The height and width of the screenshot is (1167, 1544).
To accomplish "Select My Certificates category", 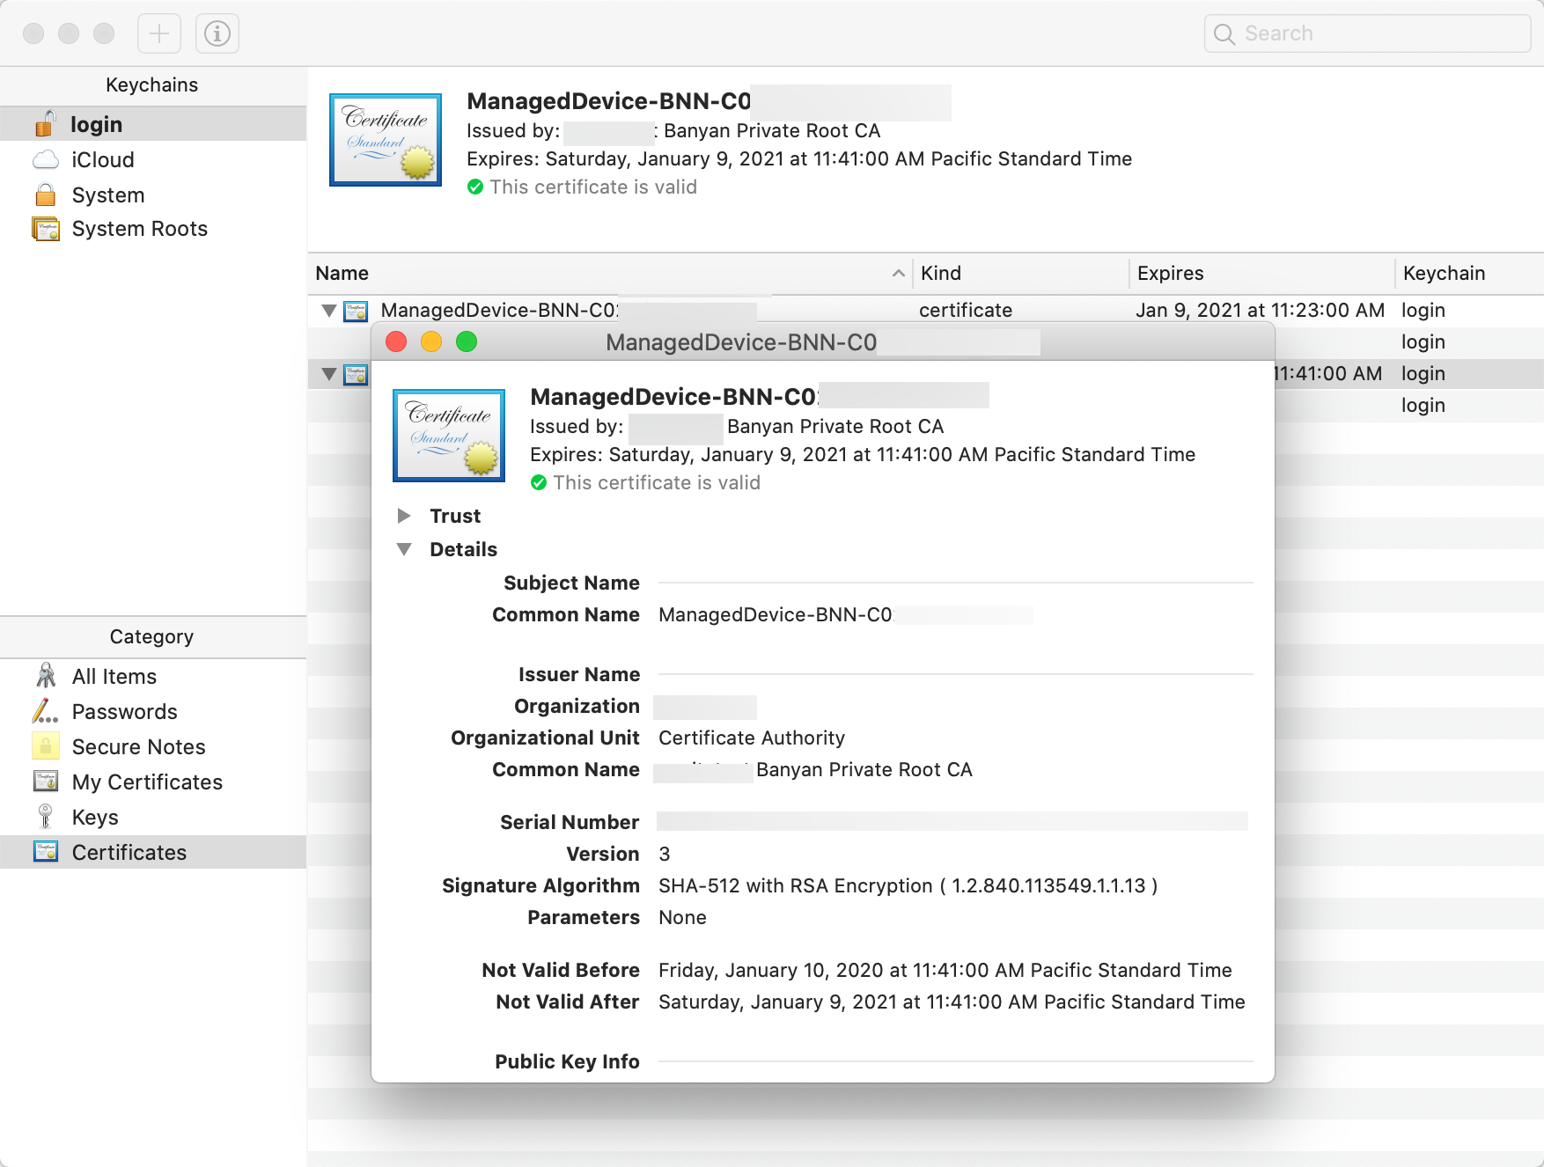I will point(146,782).
